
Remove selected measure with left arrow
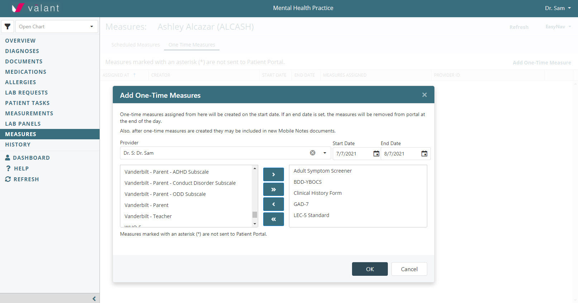(x=273, y=204)
